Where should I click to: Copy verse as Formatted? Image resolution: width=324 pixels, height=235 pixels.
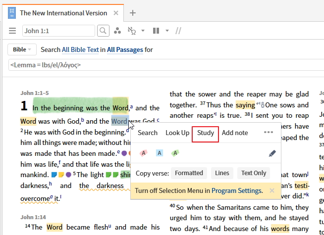[x=189, y=173]
